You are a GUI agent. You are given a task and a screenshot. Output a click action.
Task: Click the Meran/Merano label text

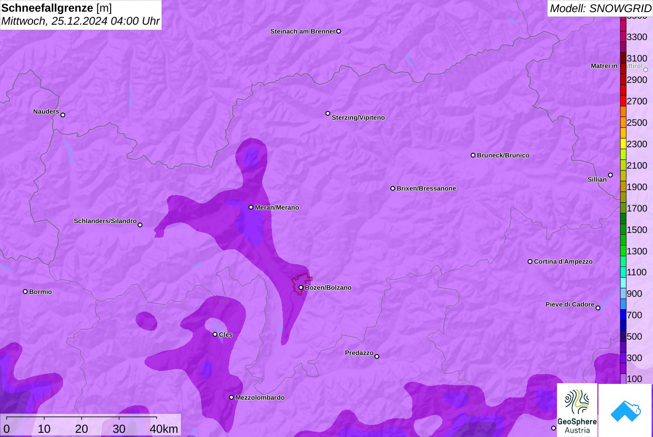point(277,207)
